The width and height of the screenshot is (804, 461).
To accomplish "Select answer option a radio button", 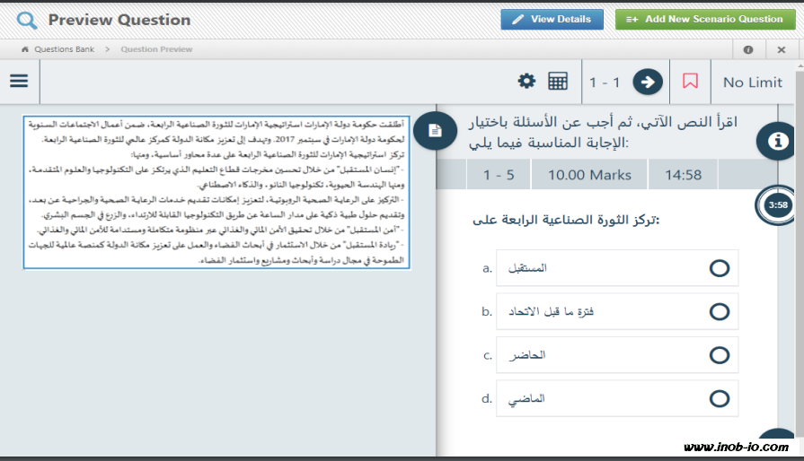I will tap(719, 268).
